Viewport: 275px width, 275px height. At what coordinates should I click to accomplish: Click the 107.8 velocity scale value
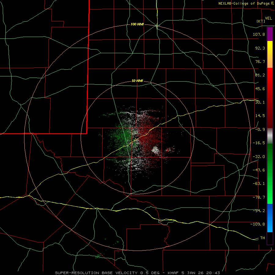(x=259, y=34)
